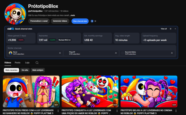Click the View channel stats button
The height and width of the screenshot is (115, 186).
(80, 21)
